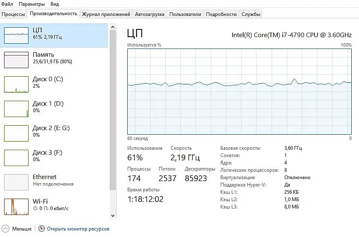Show the Службы tab

pyautogui.click(x=251, y=14)
